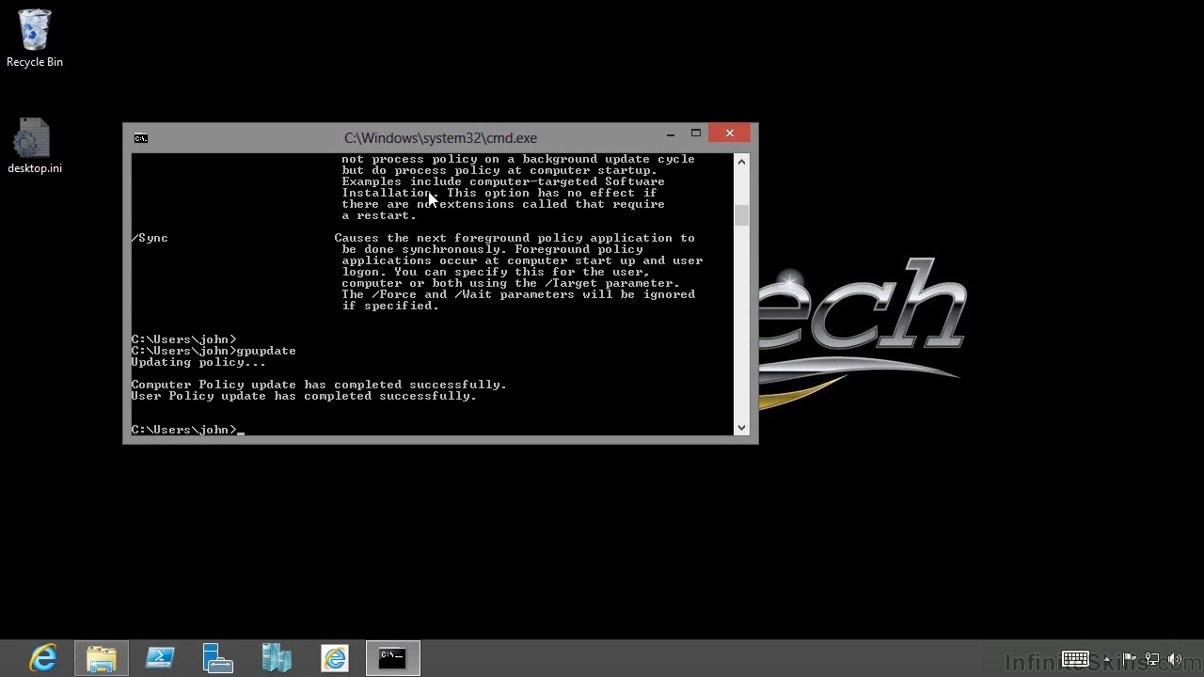Click the cmd.exe window title bar text
This screenshot has height=677, width=1204.
(x=440, y=138)
